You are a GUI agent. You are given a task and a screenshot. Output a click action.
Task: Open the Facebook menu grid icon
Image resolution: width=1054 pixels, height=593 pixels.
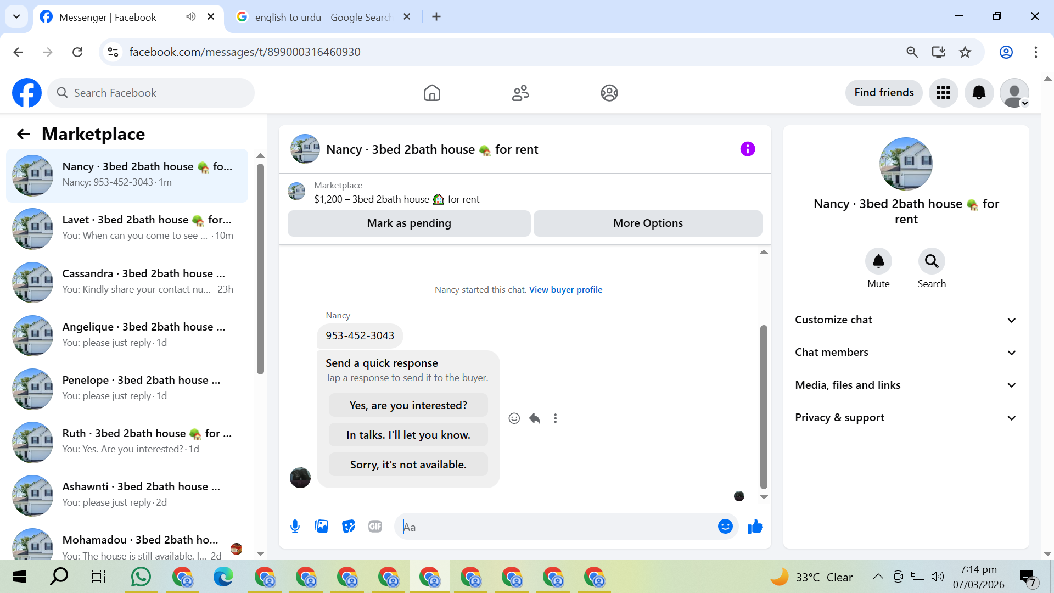[x=943, y=93]
